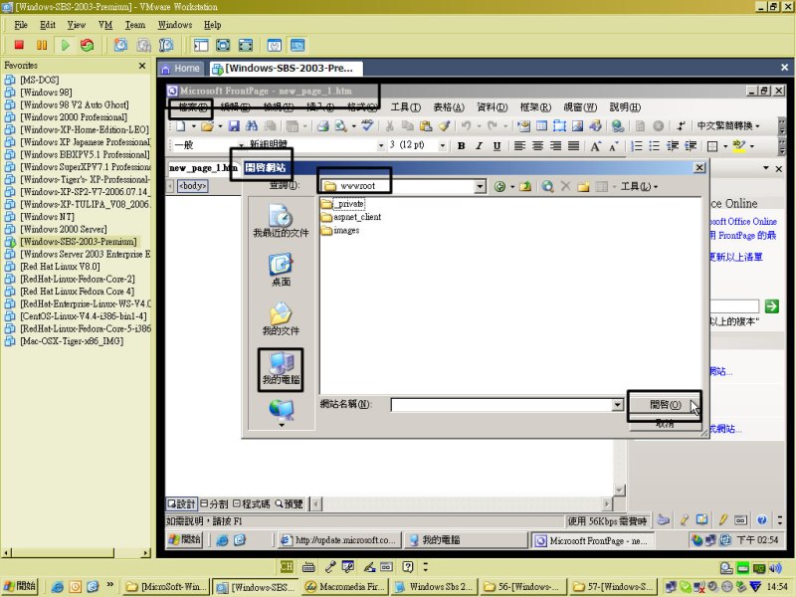
Task: Click the Paste clipboard icon
Action: pyautogui.click(x=426, y=126)
